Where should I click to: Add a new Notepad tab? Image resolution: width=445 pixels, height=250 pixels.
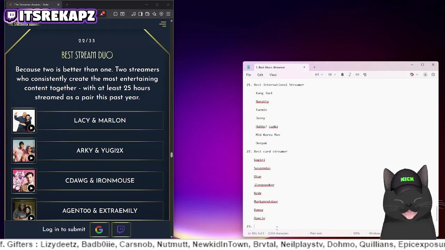[314, 67]
